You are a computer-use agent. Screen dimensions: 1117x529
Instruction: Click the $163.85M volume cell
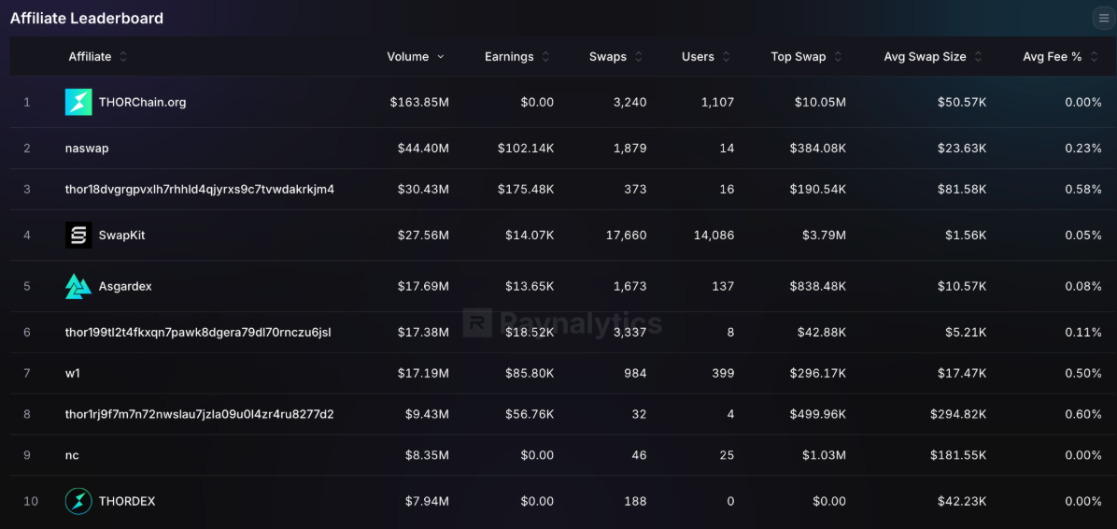(419, 102)
